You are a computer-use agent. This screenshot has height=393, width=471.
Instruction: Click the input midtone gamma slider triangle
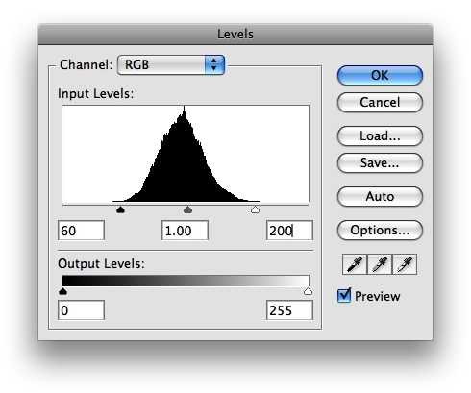tap(187, 209)
